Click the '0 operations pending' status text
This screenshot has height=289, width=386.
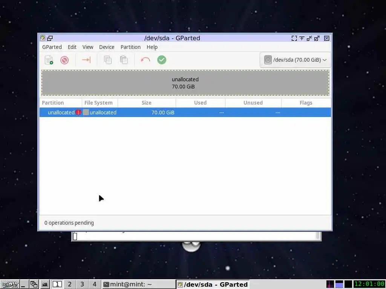69,223
